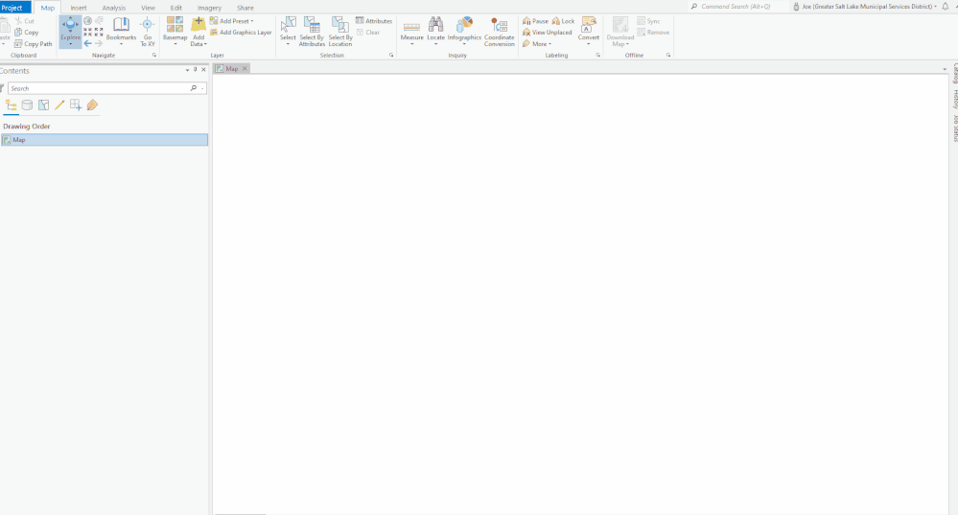Click the Add Data button
This screenshot has width=958, height=515.
pos(198,31)
